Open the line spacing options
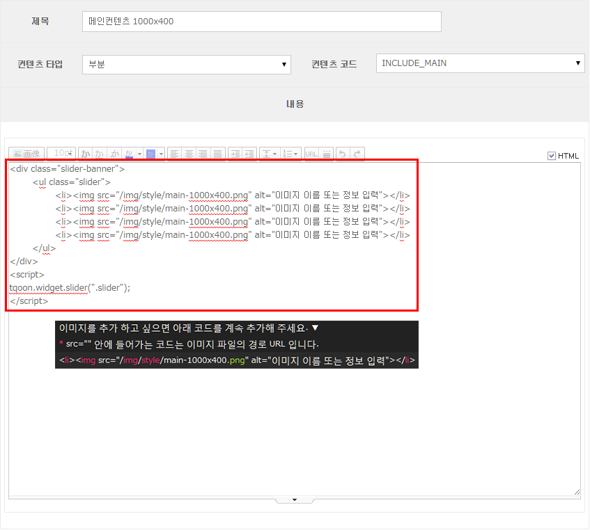This screenshot has width=590, height=530. point(270,154)
